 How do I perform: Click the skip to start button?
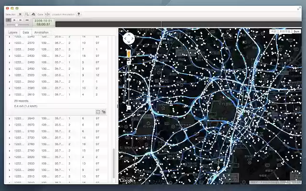point(27,20)
